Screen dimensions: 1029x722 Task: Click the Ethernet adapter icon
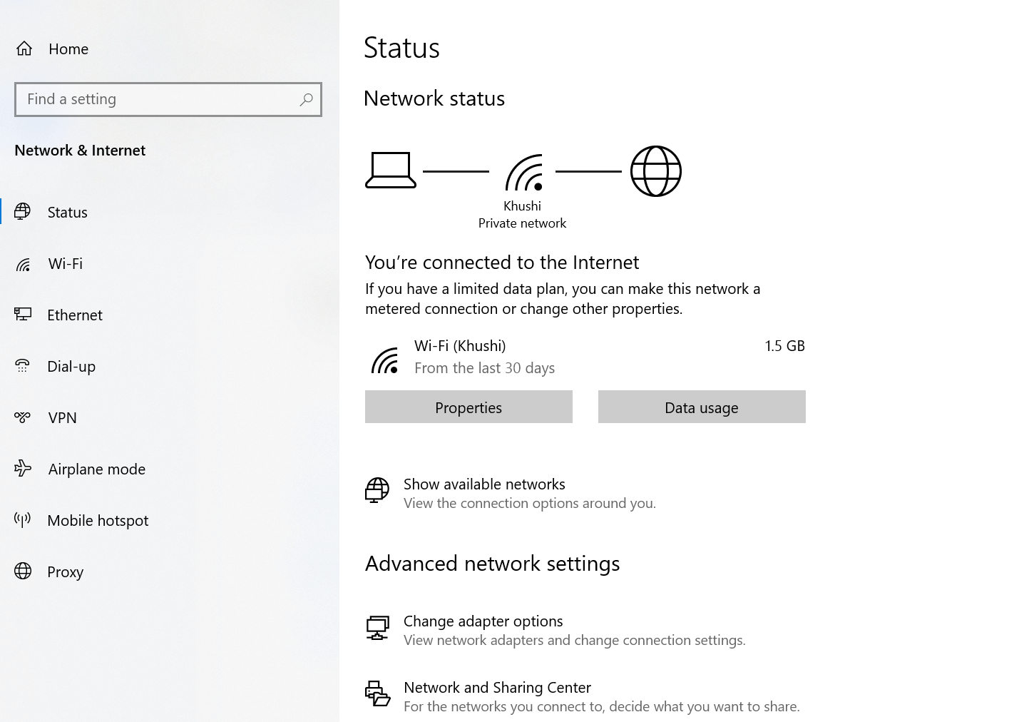click(23, 315)
